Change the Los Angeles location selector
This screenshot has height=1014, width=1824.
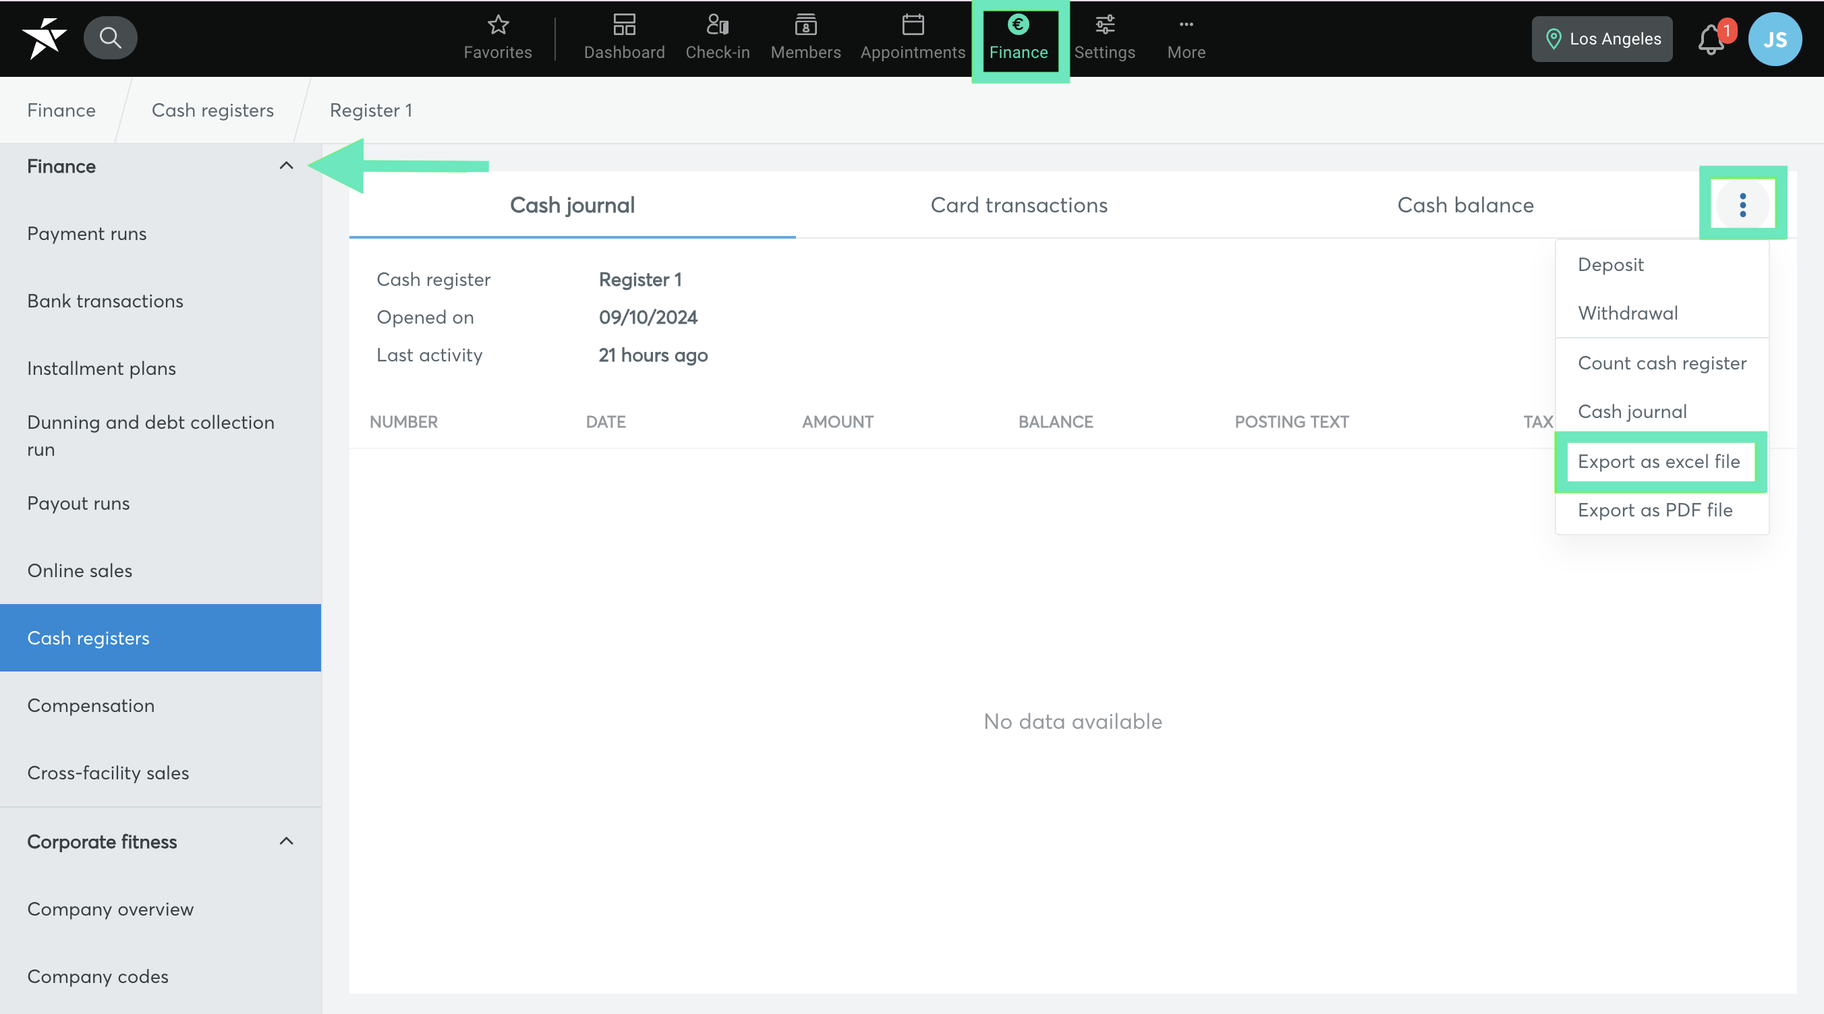pos(1601,39)
